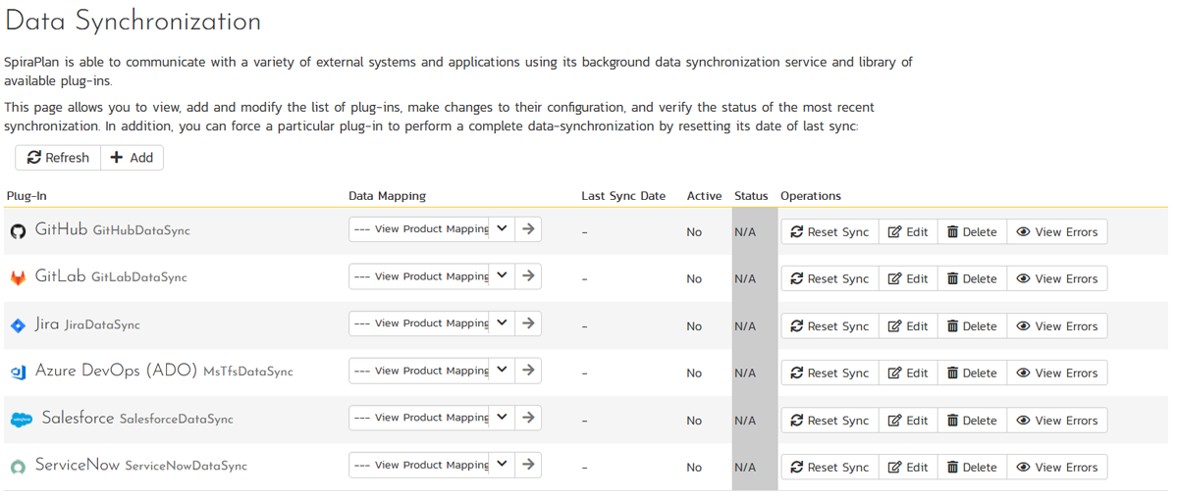
Task: Click the Jira plug-in name
Action: coord(47,323)
